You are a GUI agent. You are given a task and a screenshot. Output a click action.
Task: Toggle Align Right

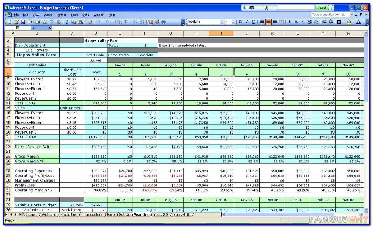pyautogui.click(x=275, y=22)
